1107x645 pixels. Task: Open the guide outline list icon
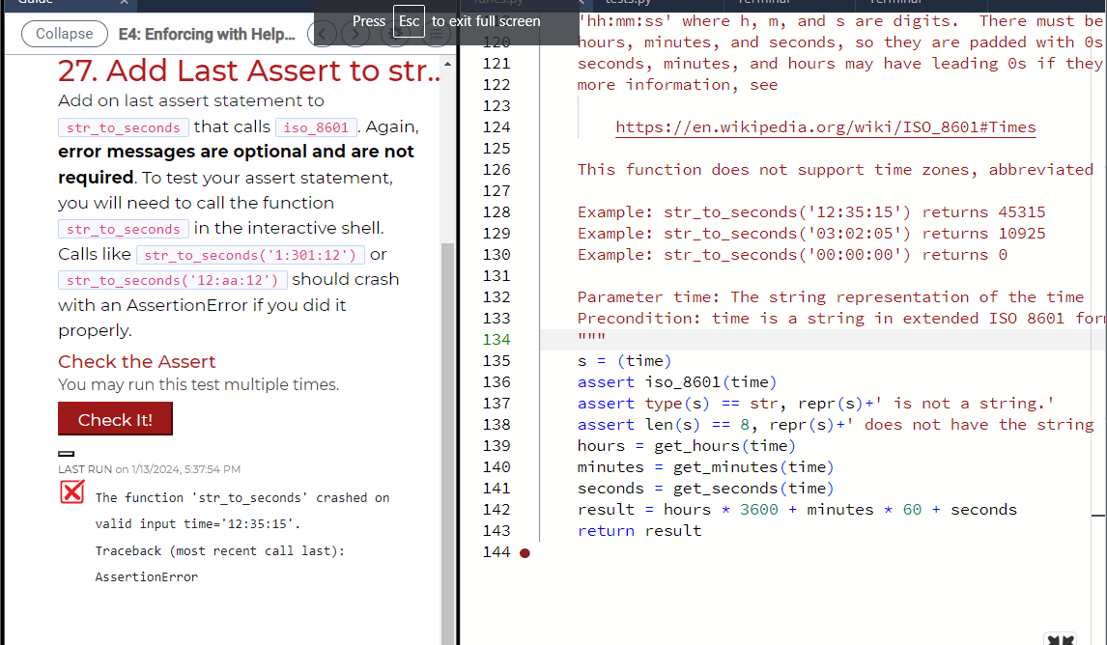[x=436, y=33]
